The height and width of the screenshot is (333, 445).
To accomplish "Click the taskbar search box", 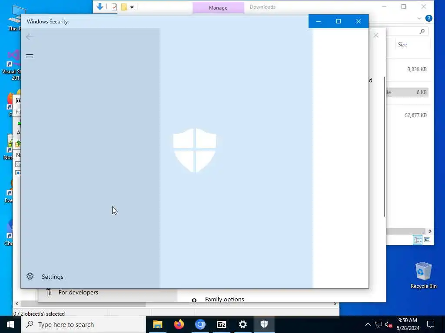I will click(84, 324).
